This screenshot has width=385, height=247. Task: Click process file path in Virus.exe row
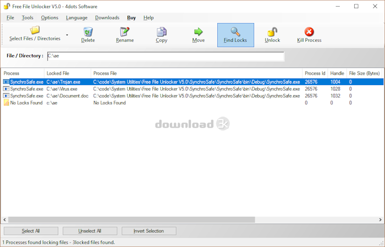[x=196, y=89]
